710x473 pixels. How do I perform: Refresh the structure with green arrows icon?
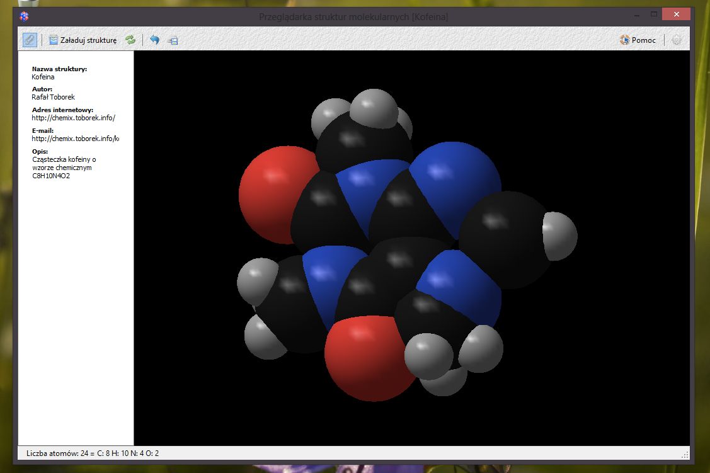(130, 40)
